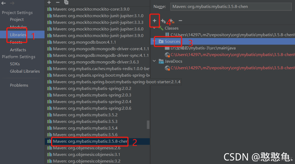Click the specify documentation URL icon
This screenshot has width=295, height=164.
[x=163, y=21]
